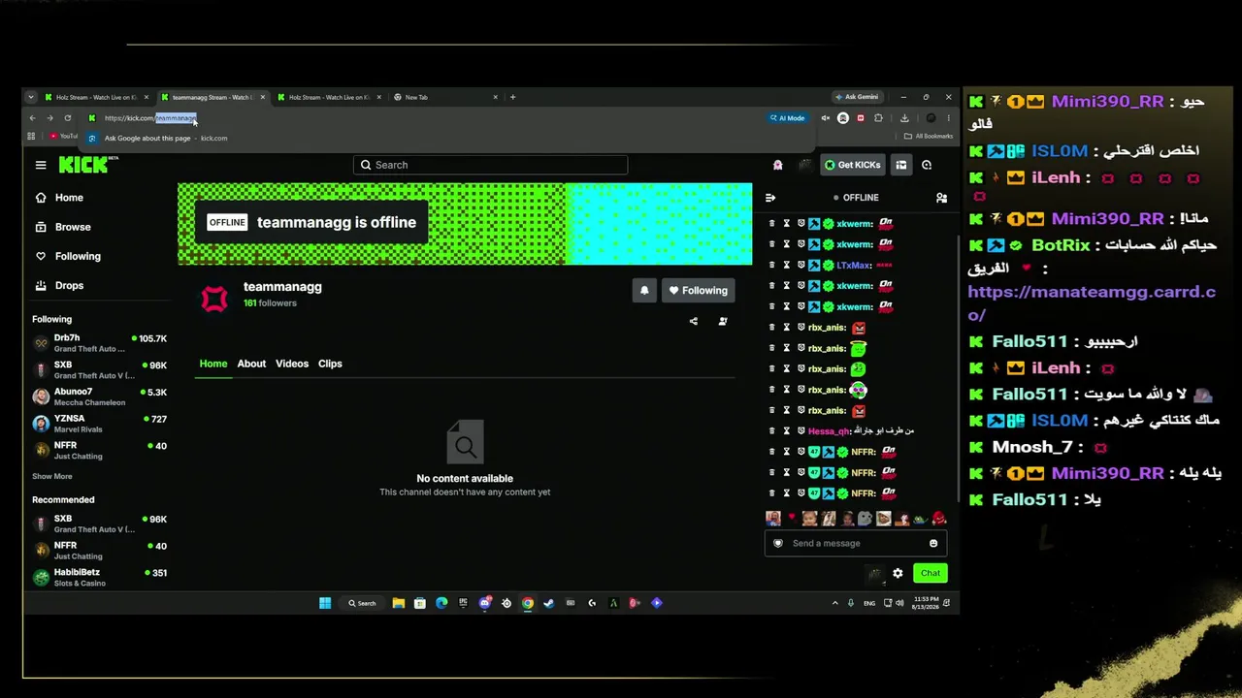The image size is (1242, 698).
Task: Click the username Hessa_qh in chat
Action: (x=830, y=430)
